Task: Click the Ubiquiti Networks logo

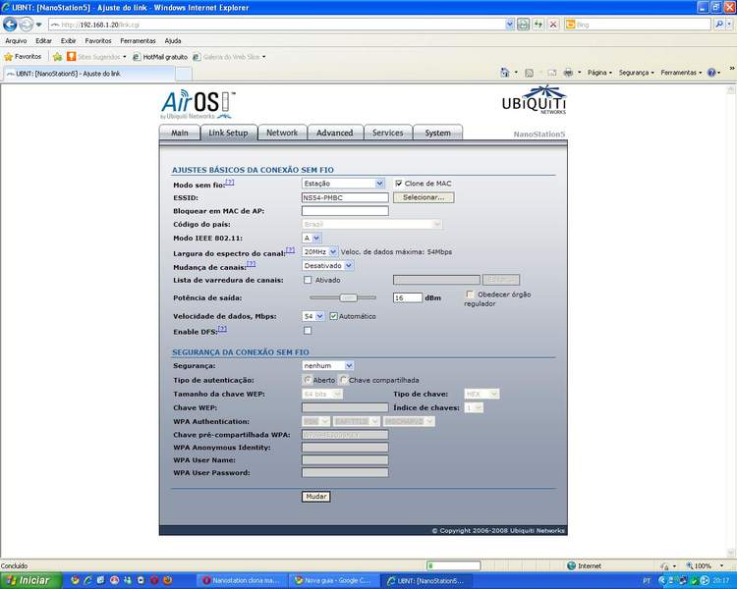Action: tap(535, 100)
